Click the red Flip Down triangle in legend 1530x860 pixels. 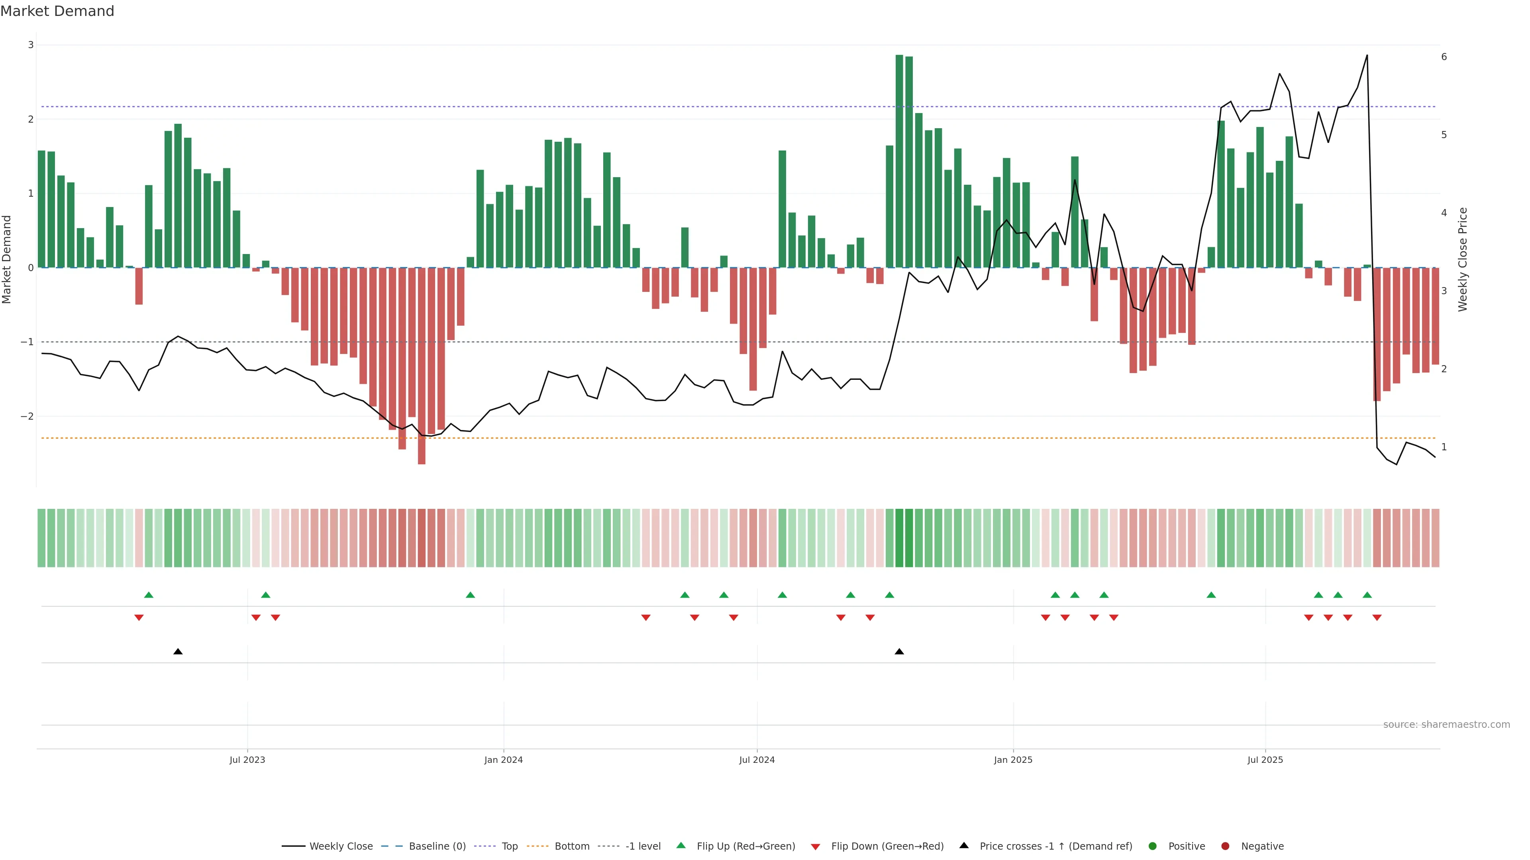(816, 846)
